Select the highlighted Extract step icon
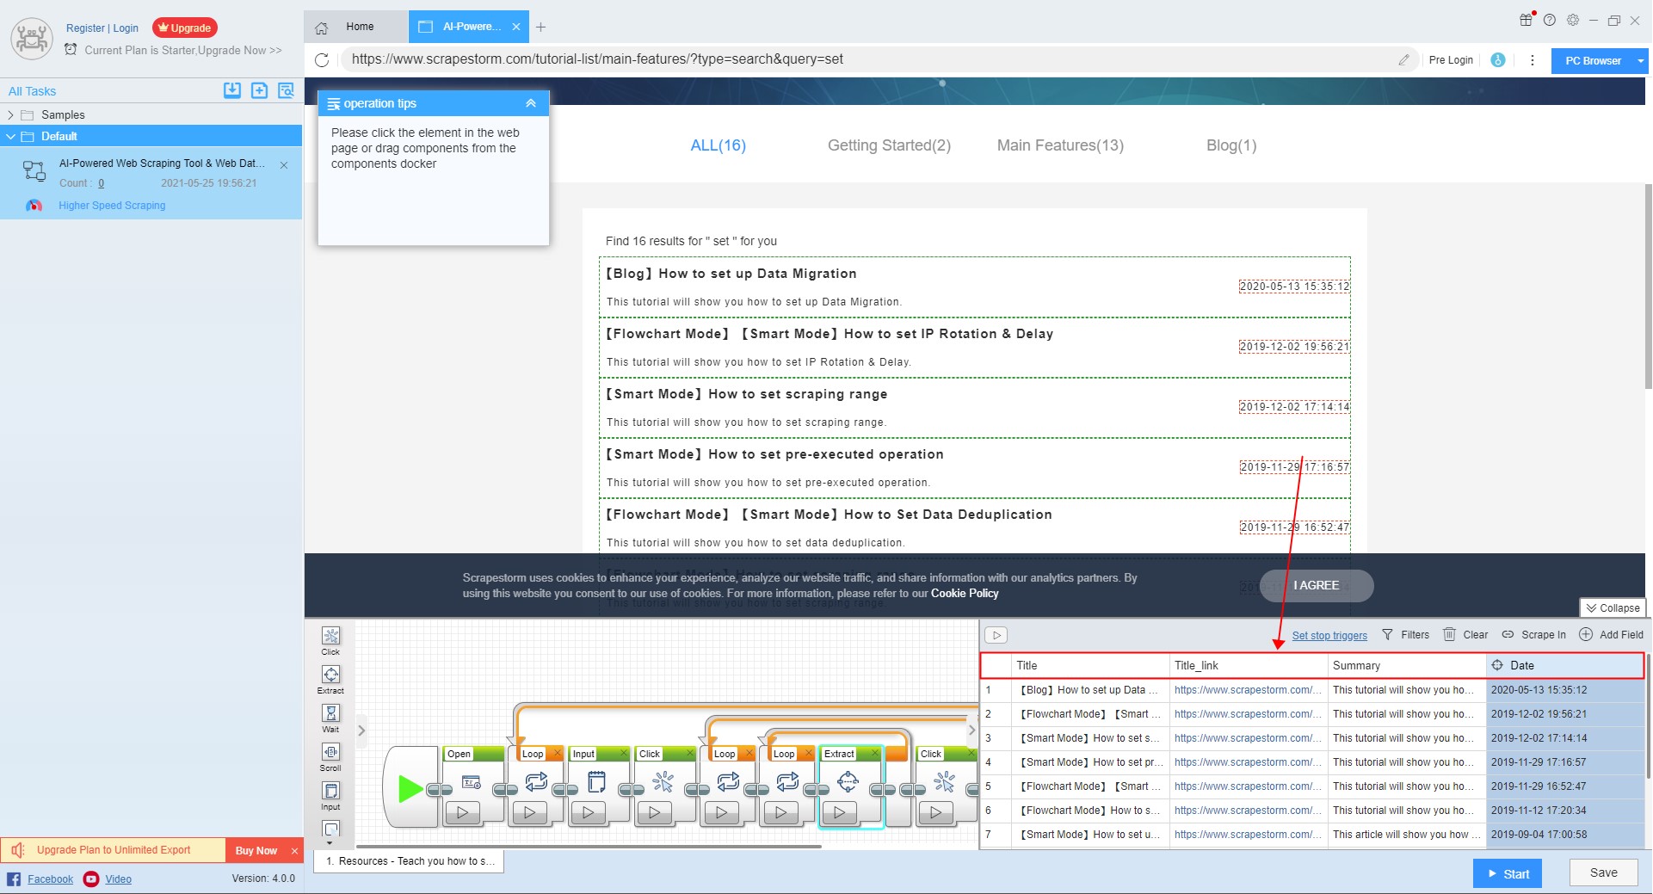Viewport: 1653px width, 894px height. [848, 781]
